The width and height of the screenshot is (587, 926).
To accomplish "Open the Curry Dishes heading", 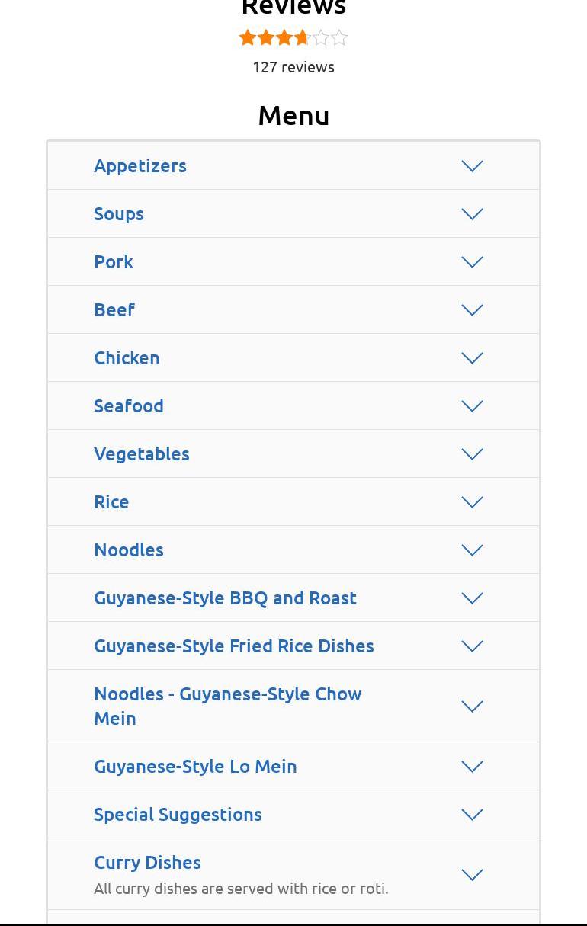I will pyautogui.click(x=147, y=862).
